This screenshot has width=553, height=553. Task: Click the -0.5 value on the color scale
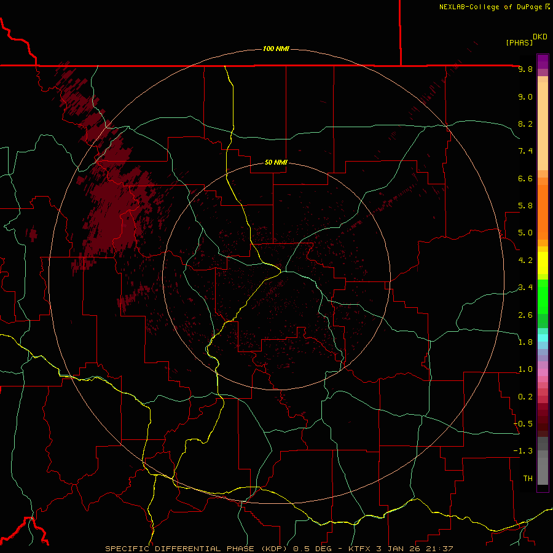(x=523, y=424)
